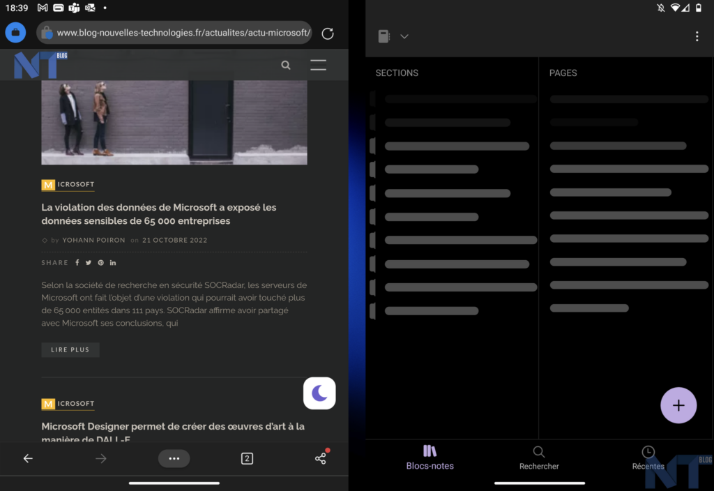The image size is (714, 491).
Task: Tap the Gmail notification icon in status bar
Action: (x=43, y=8)
